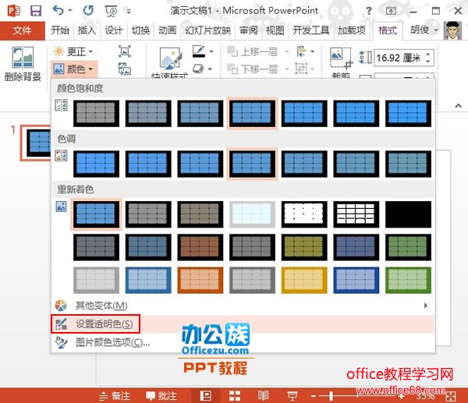
Task: Open the 胡俊 account dropdown
Action: 424,30
